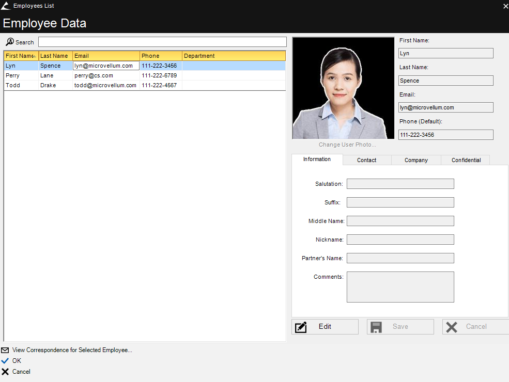Viewport: 509px width, 382px height.
Task: Click Change User Photo link
Action: click(347, 145)
